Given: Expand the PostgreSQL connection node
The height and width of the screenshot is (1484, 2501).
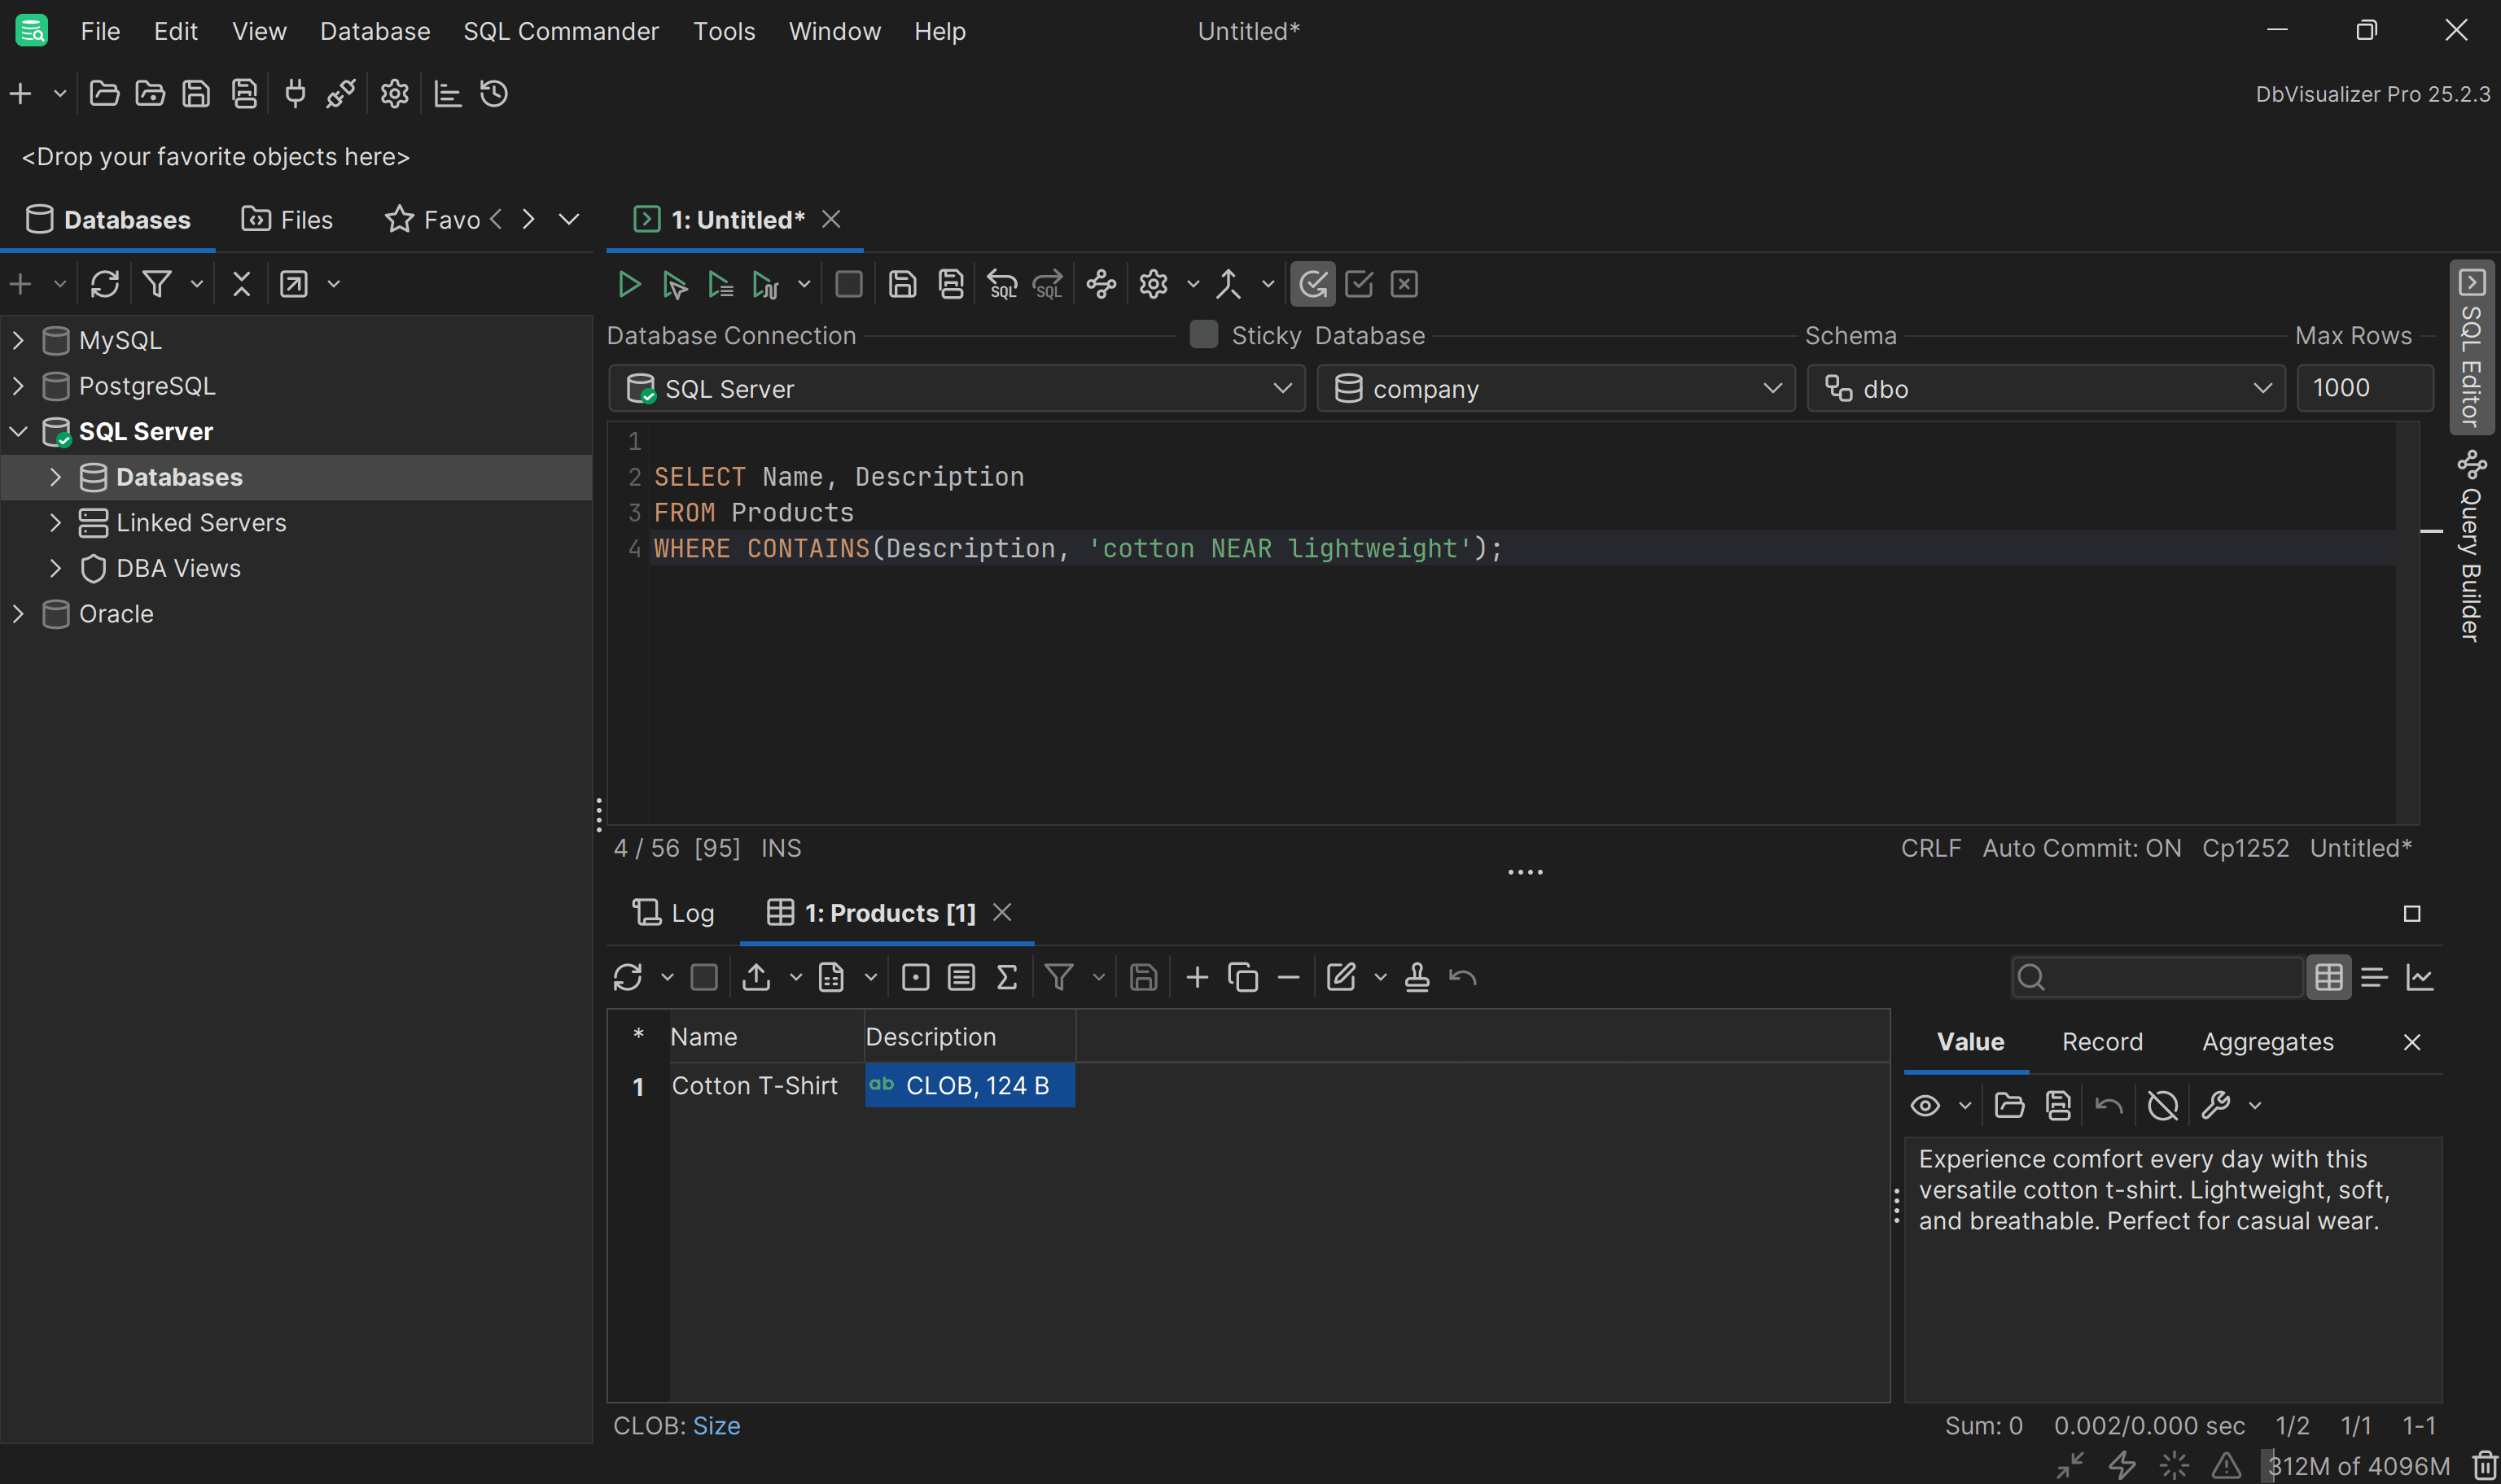Looking at the screenshot, I should 18,386.
